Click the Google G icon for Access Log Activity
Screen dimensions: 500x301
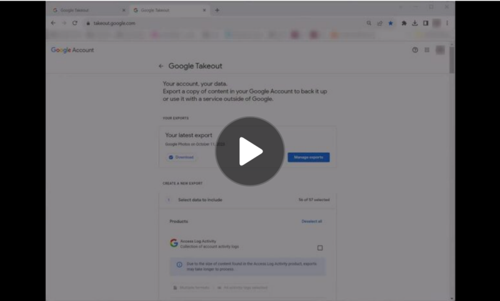(x=174, y=243)
